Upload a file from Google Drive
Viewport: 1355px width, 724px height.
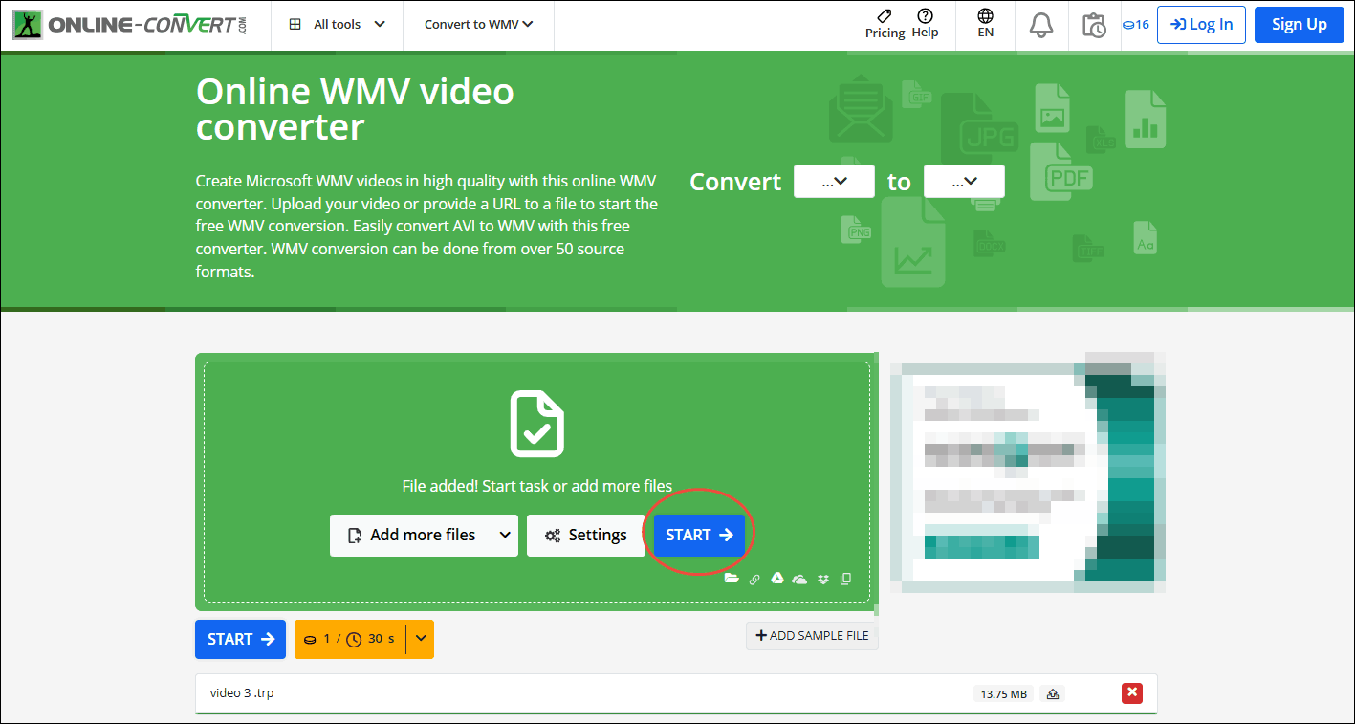point(776,579)
